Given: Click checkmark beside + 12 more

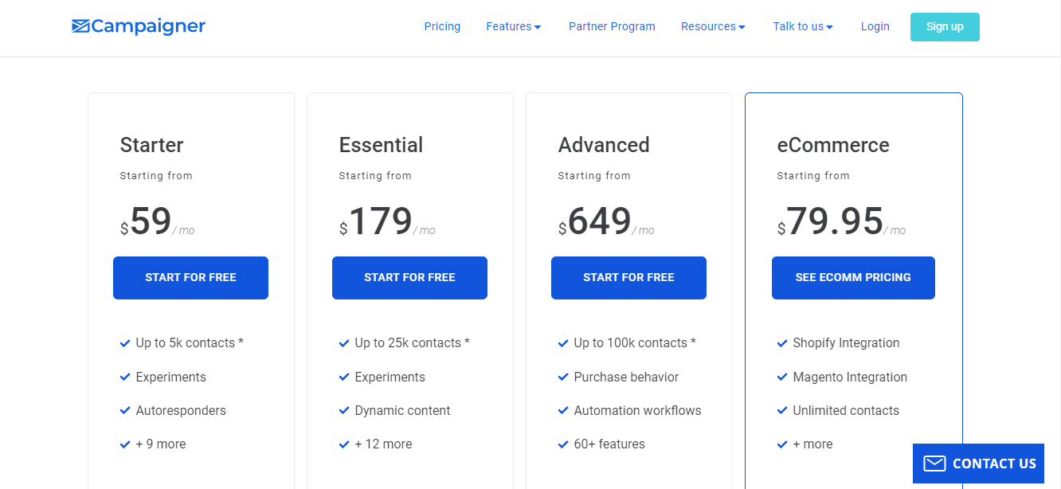Looking at the screenshot, I should [344, 444].
